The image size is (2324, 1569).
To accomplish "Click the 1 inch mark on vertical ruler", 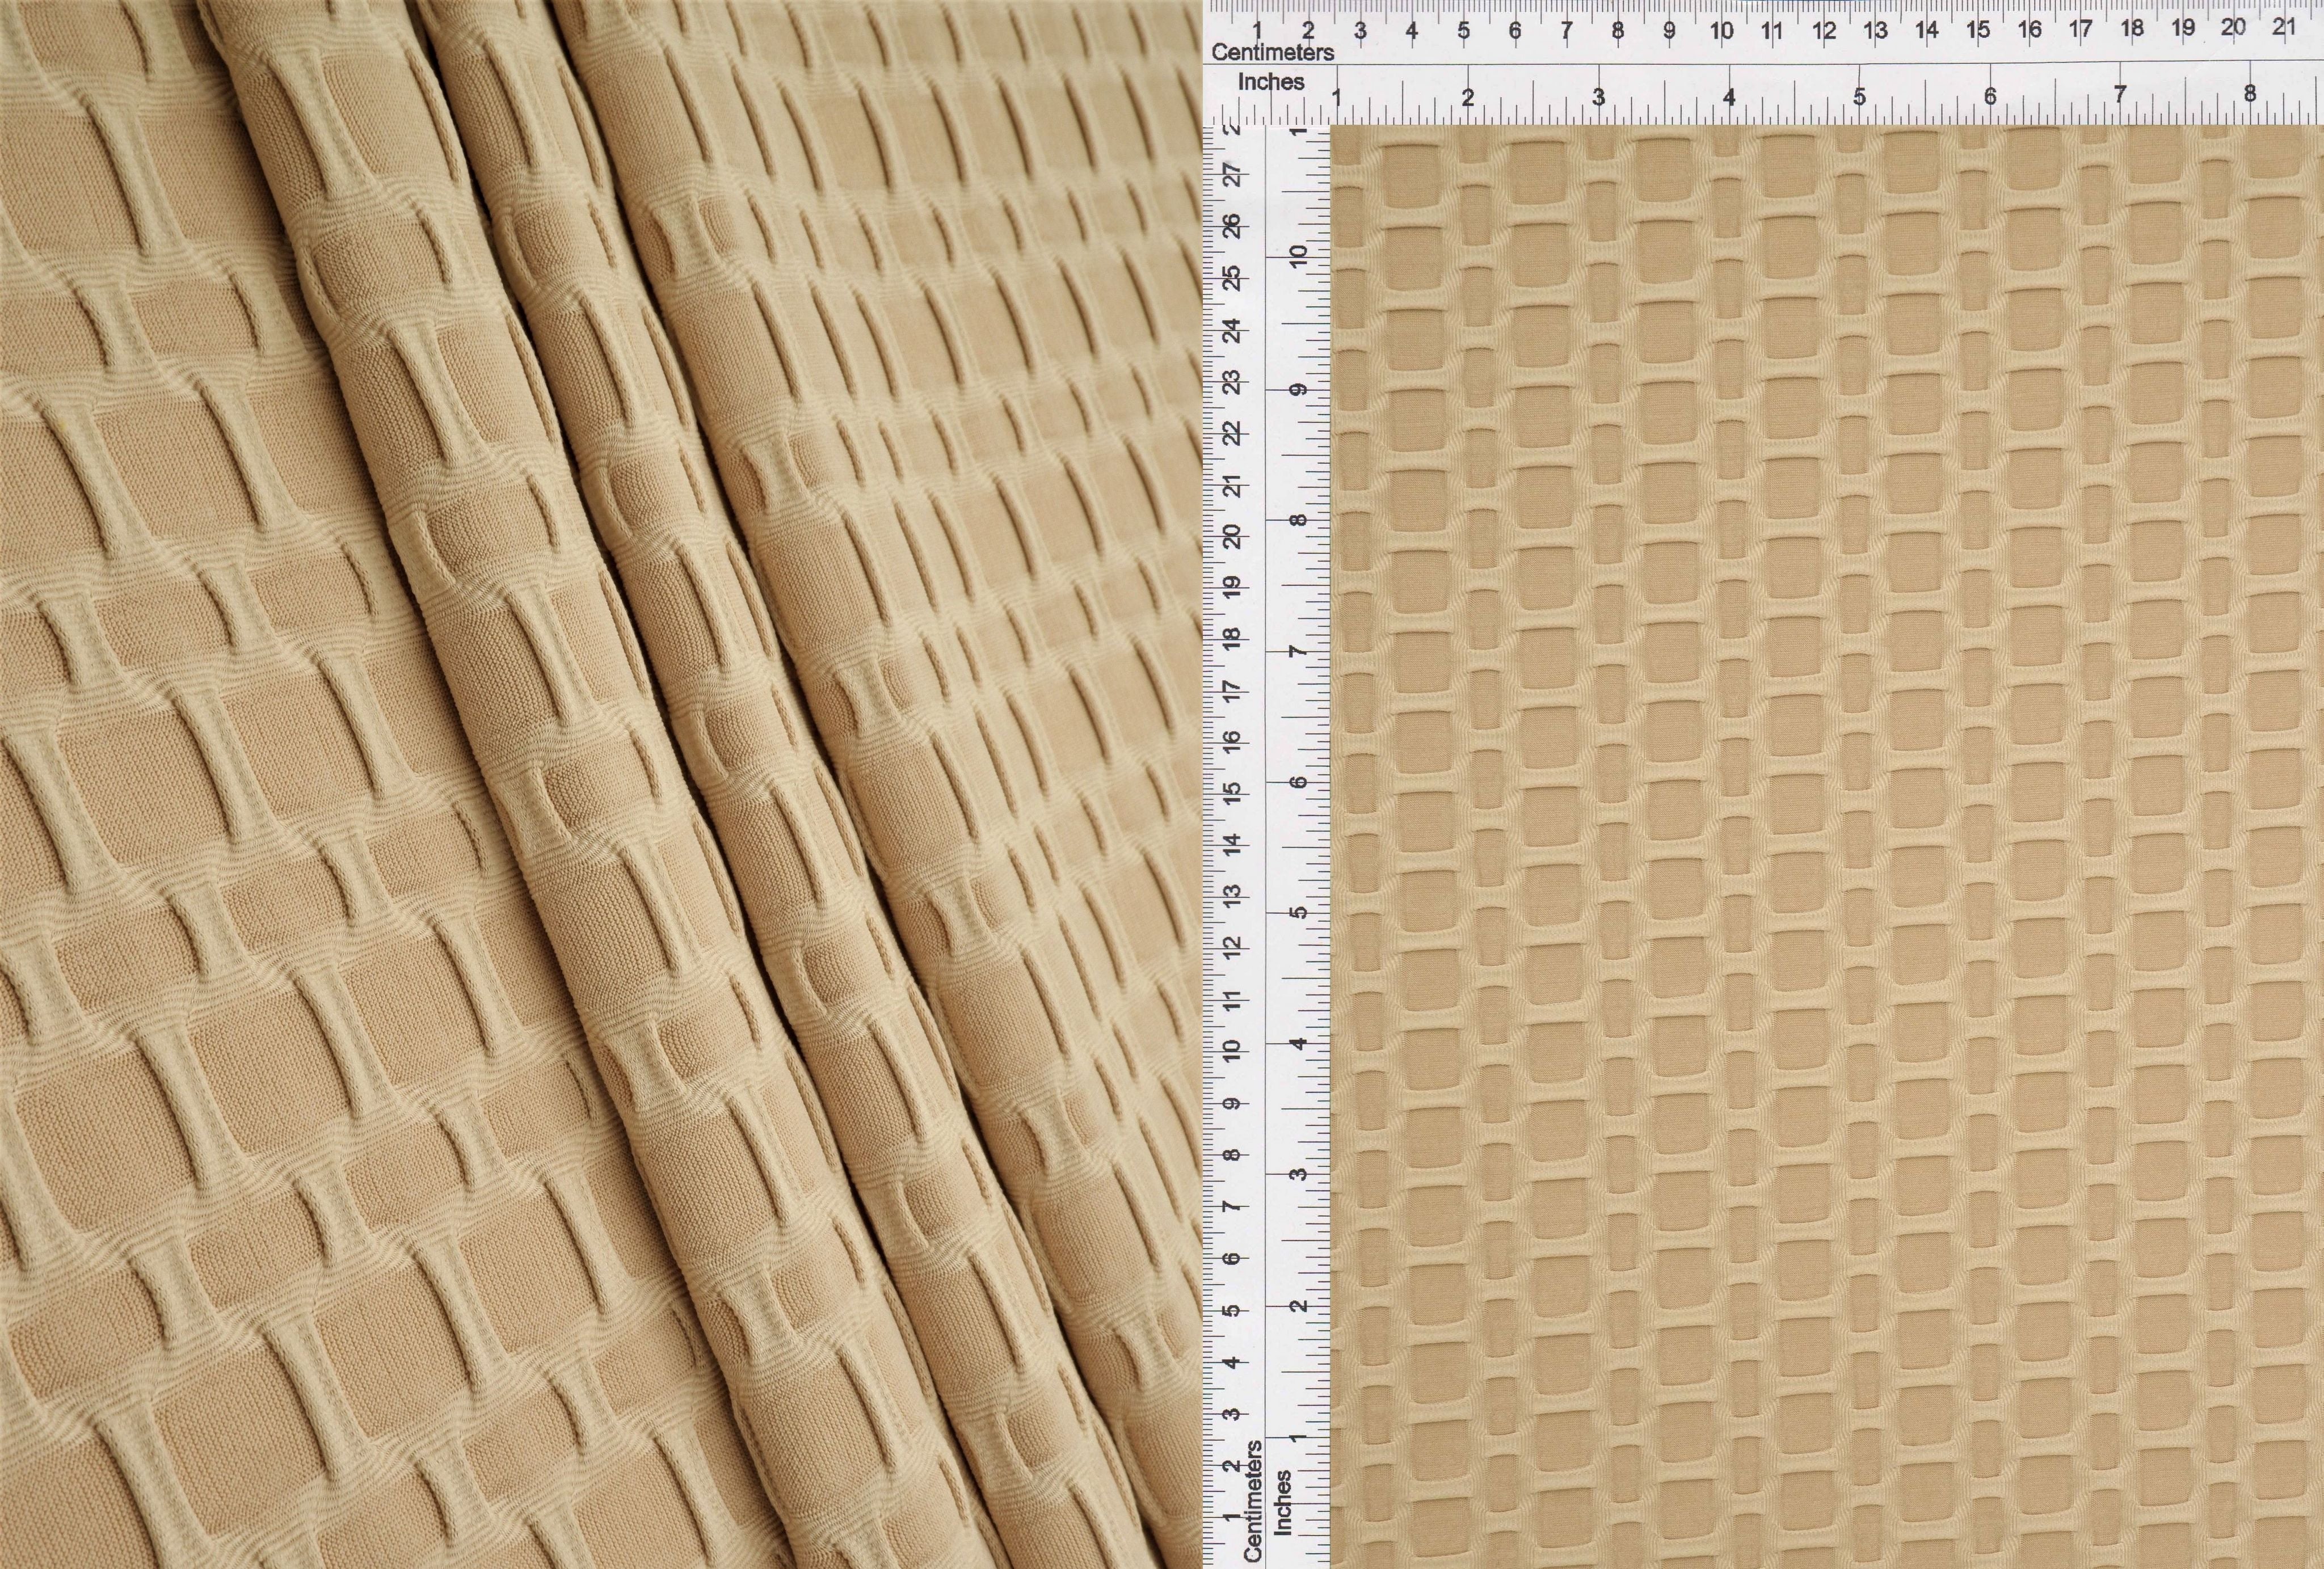I will pyautogui.click(x=1298, y=1437).
